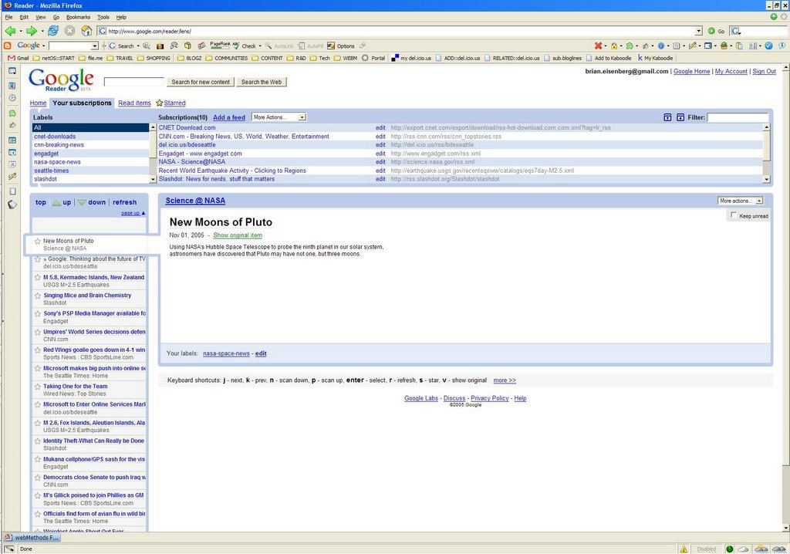Click the red X icon in the developer toolbar
Viewport: 790px width, 554px height.
[x=598, y=46]
